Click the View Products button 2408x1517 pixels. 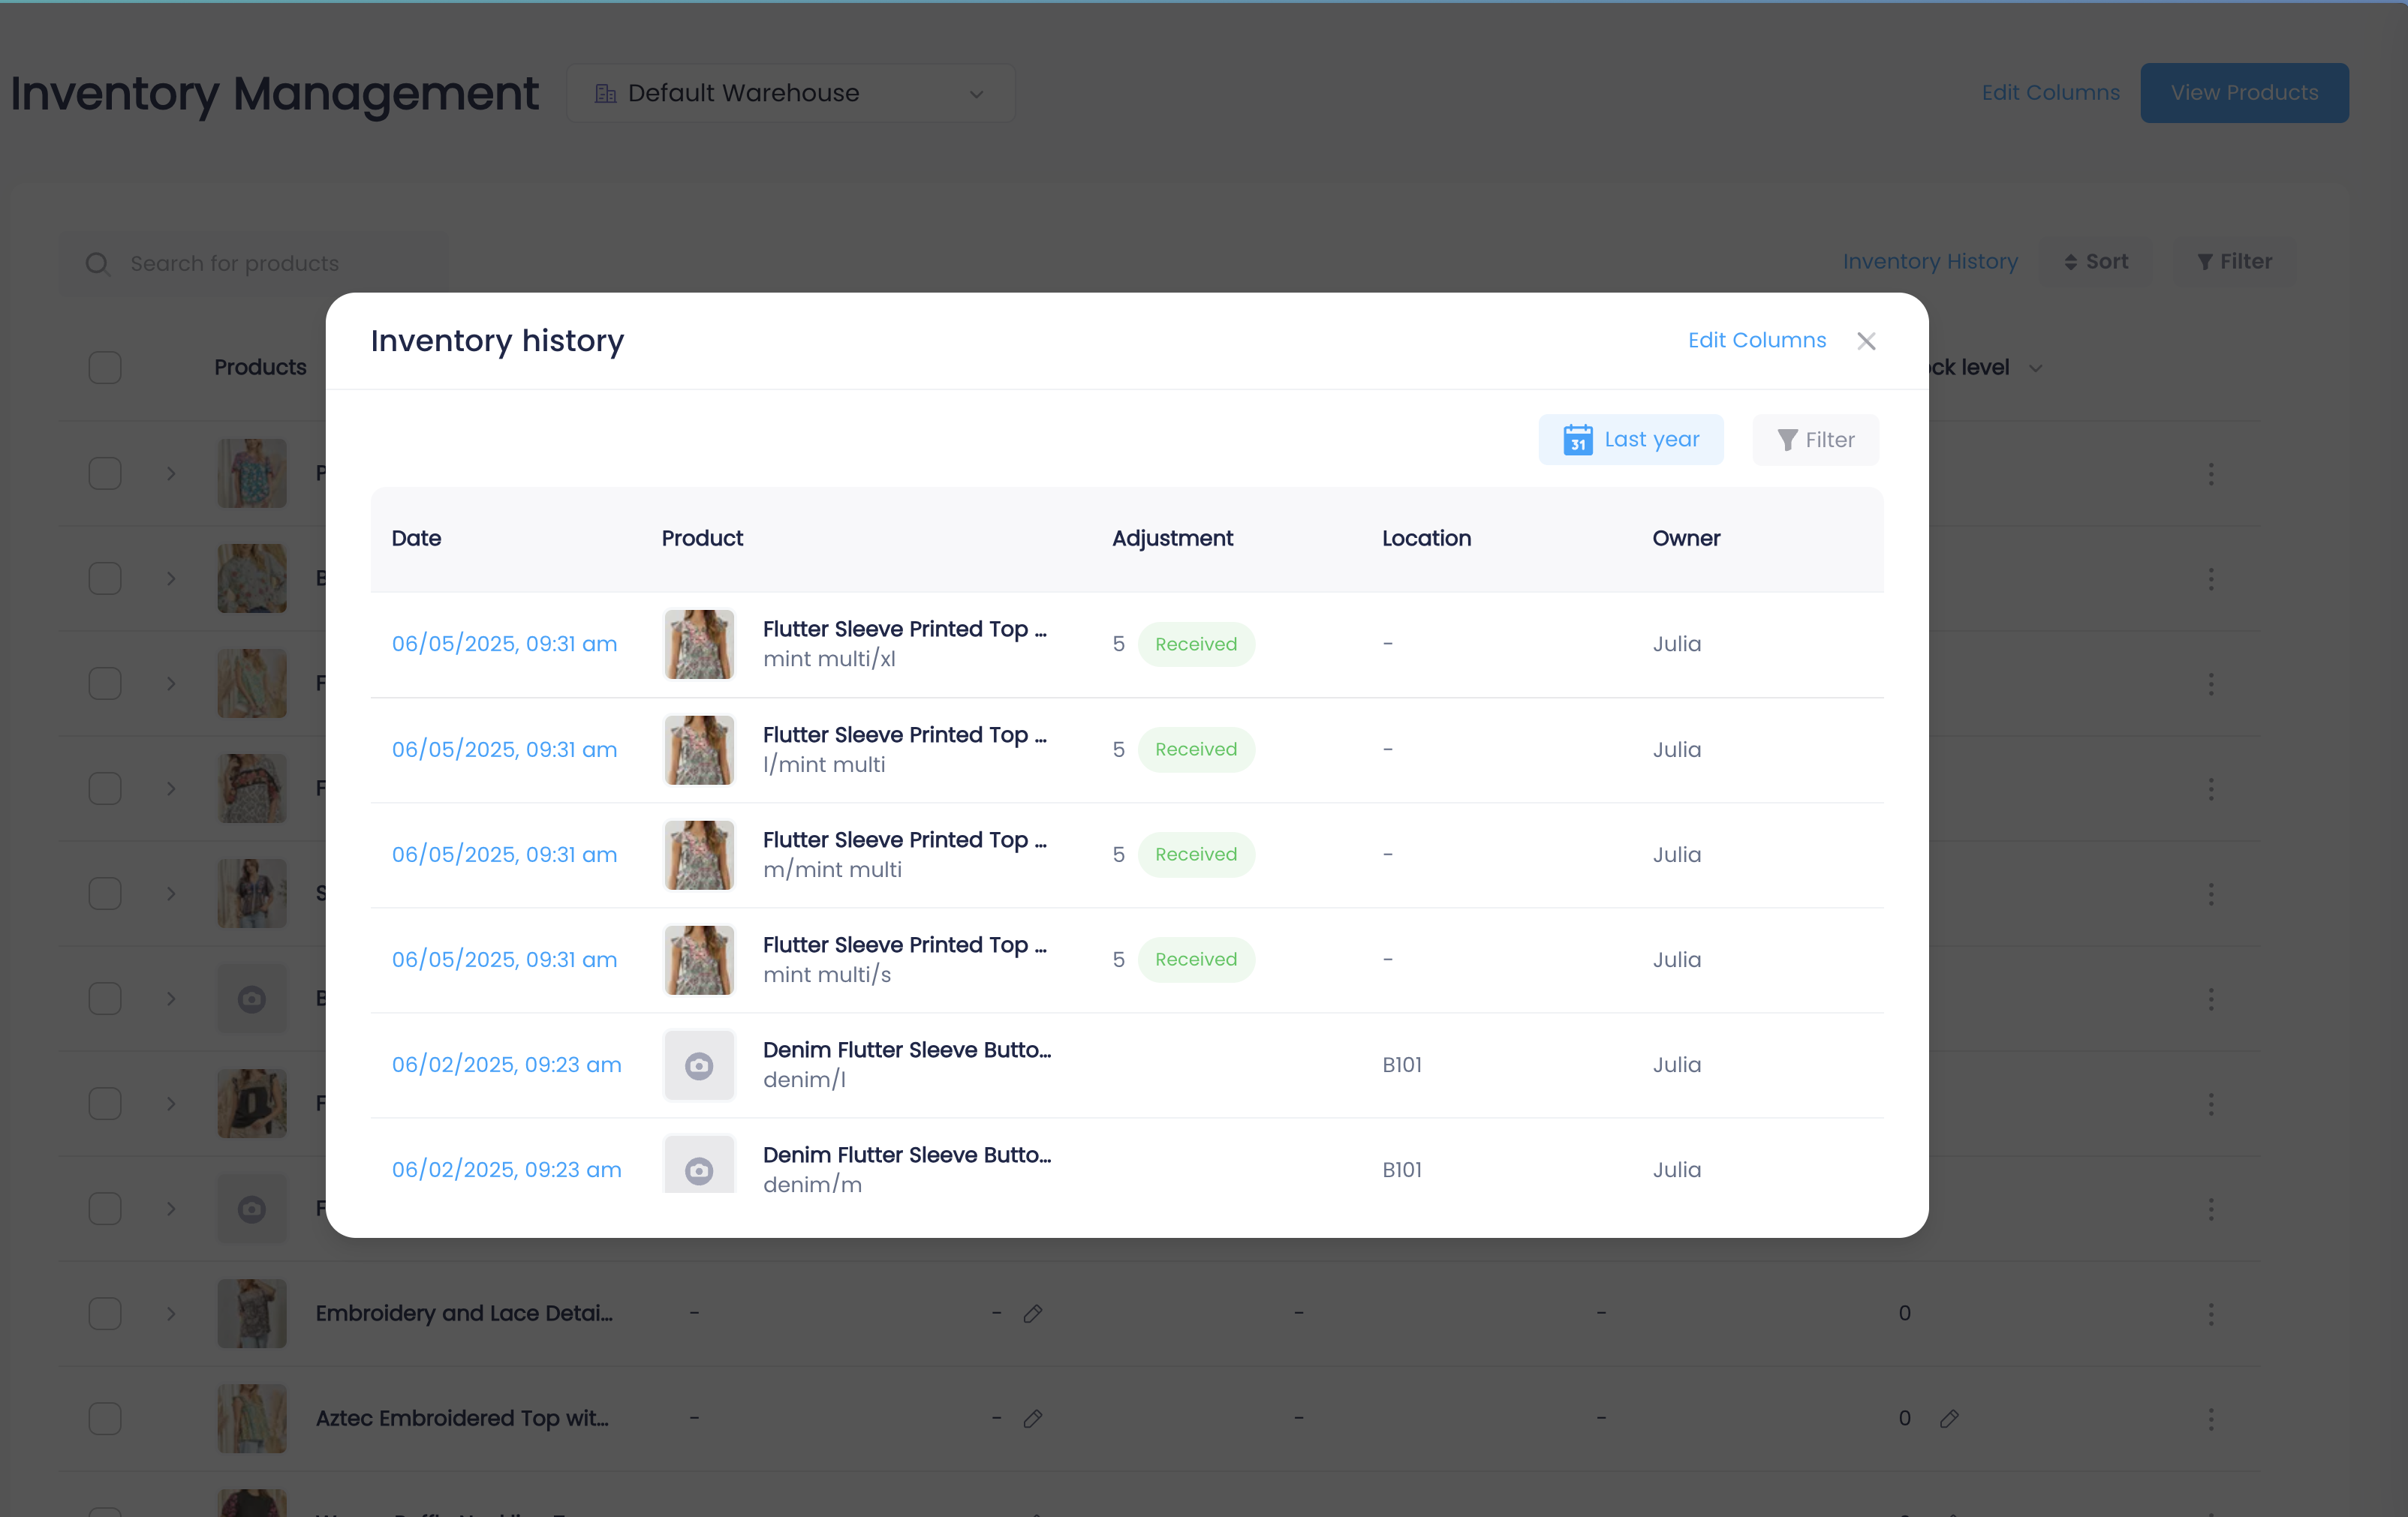2244,92
